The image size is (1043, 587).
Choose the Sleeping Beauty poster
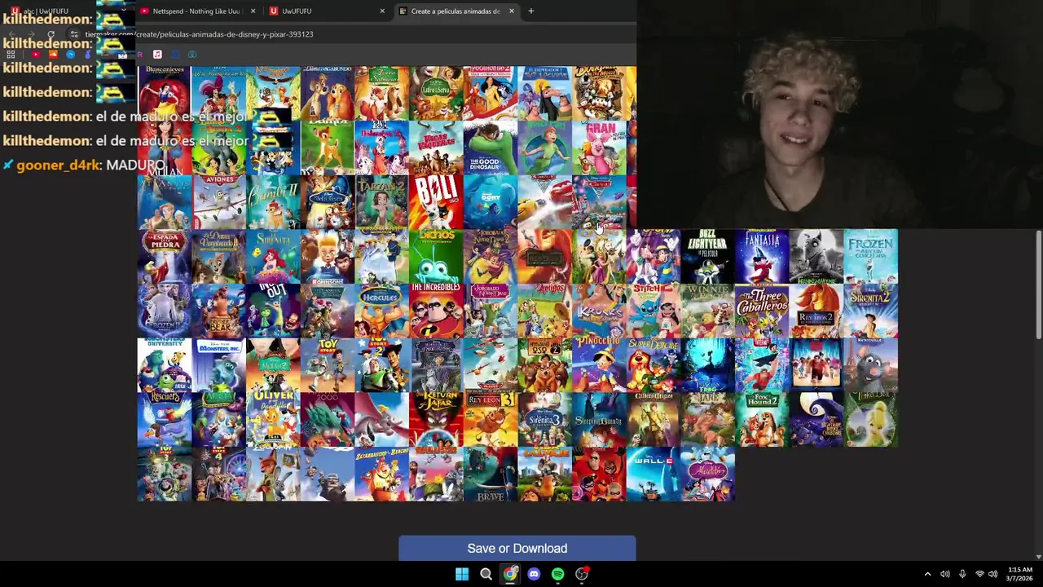pos(599,420)
